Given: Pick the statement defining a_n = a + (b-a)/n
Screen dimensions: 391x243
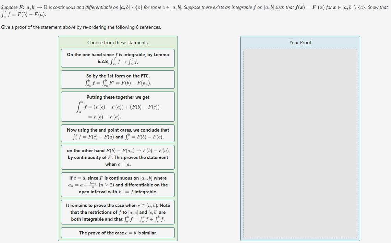Looking at the screenshot, I should click(x=118, y=184).
